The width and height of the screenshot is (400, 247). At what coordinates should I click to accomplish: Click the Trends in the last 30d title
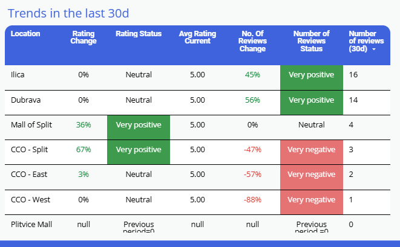pos(68,13)
